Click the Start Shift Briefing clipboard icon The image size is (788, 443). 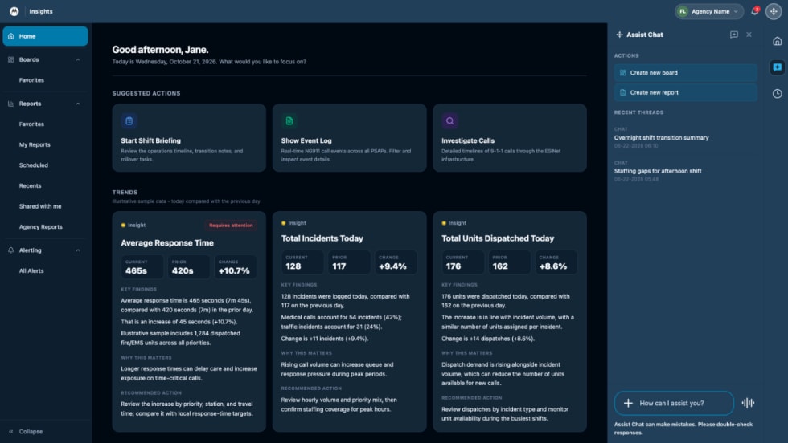(x=129, y=121)
